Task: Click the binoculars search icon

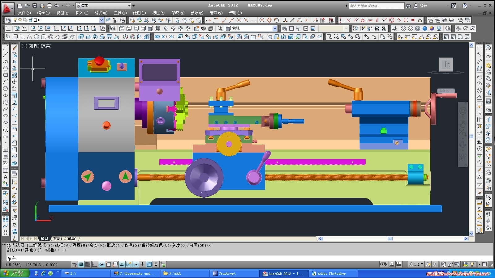Action: [x=408, y=6]
